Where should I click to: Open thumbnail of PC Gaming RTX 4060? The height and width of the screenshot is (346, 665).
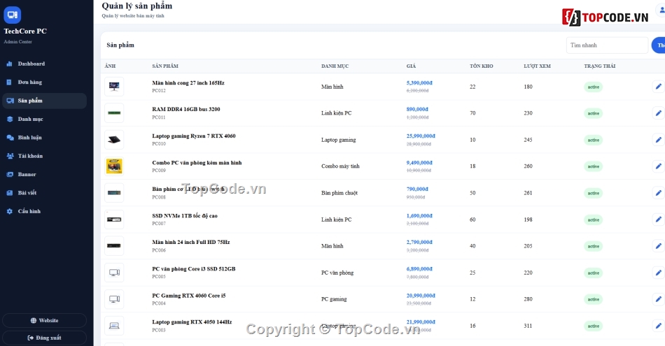pyautogui.click(x=114, y=299)
